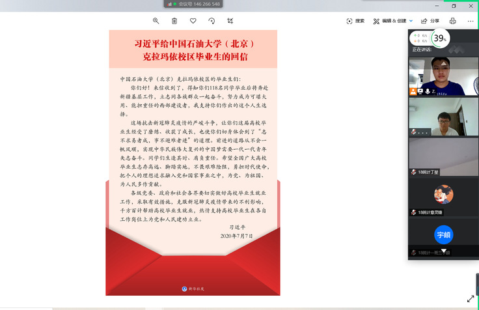Share the image via 分享
Viewport: 479px width, 310px height.
click(x=430, y=21)
